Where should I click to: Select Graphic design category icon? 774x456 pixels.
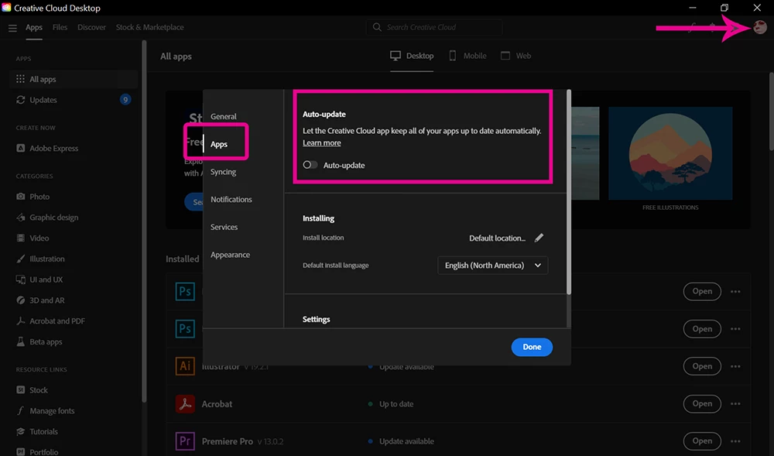click(21, 217)
